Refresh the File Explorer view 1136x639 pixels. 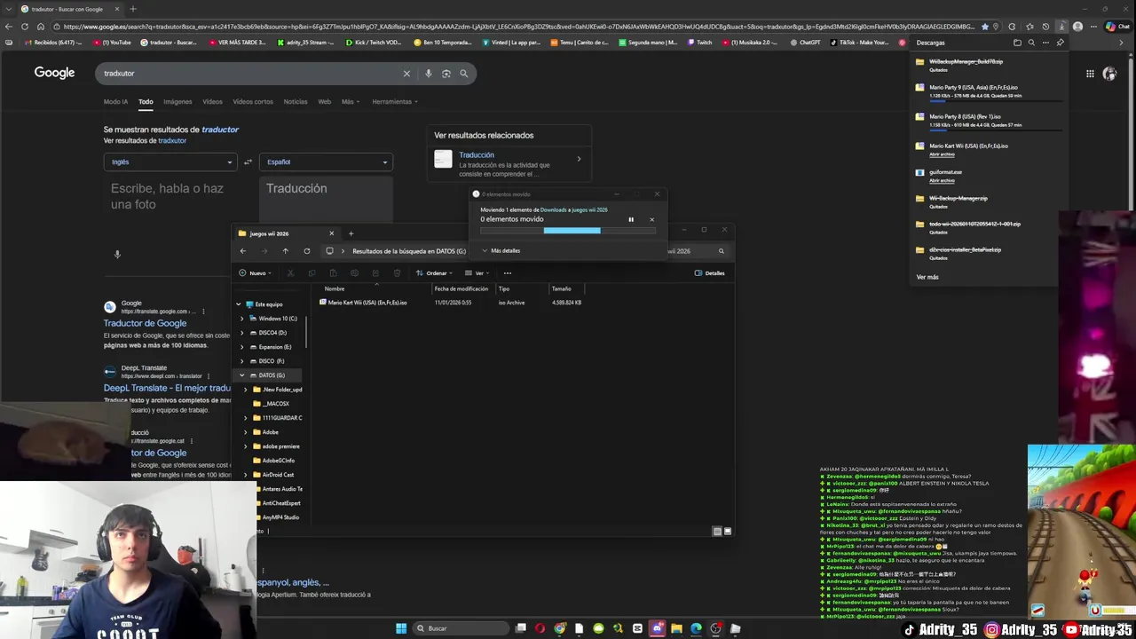(307, 251)
